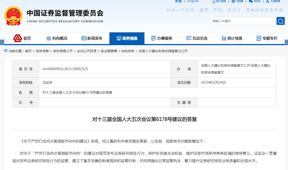The width and height of the screenshot is (288, 170).
Task: Click the bar-chart icon beside 统计信息
Action: (x=224, y=38)
